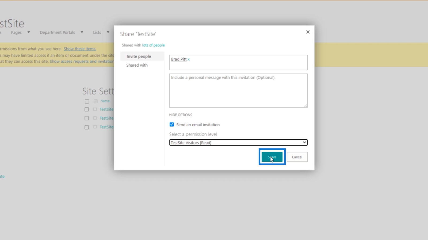Click the small icon beside Name header

[95, 101]
